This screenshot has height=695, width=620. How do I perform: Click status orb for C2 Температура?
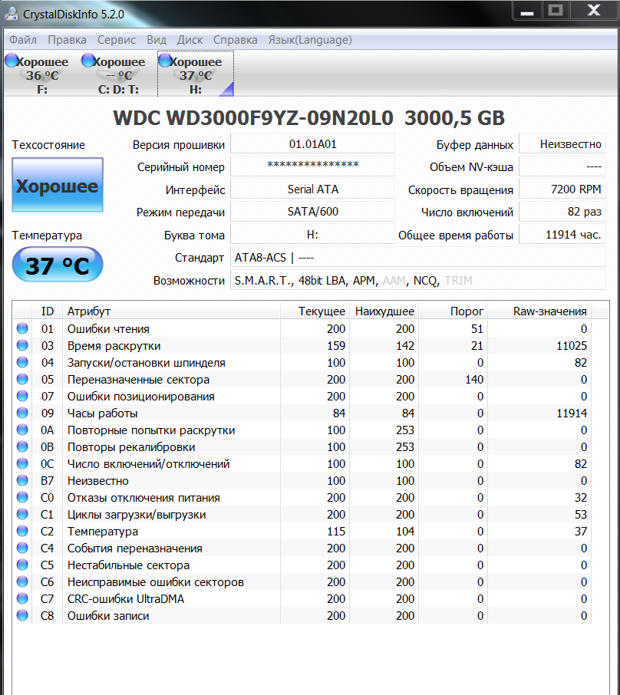22,531
